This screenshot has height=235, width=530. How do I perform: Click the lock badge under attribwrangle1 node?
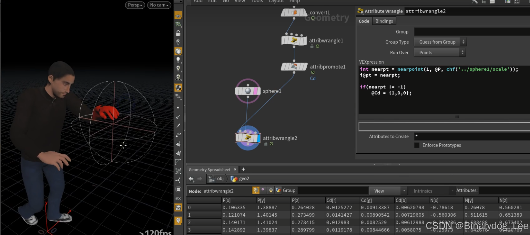[x=312, y=46]
